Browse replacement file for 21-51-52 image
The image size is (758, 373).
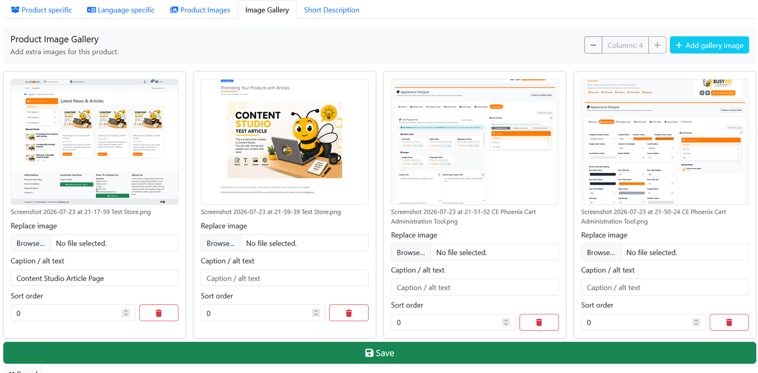pyautogui.click(x=411, y=252)
